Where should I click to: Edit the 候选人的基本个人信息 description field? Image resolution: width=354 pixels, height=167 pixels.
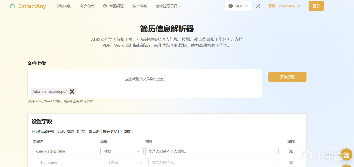212,151
